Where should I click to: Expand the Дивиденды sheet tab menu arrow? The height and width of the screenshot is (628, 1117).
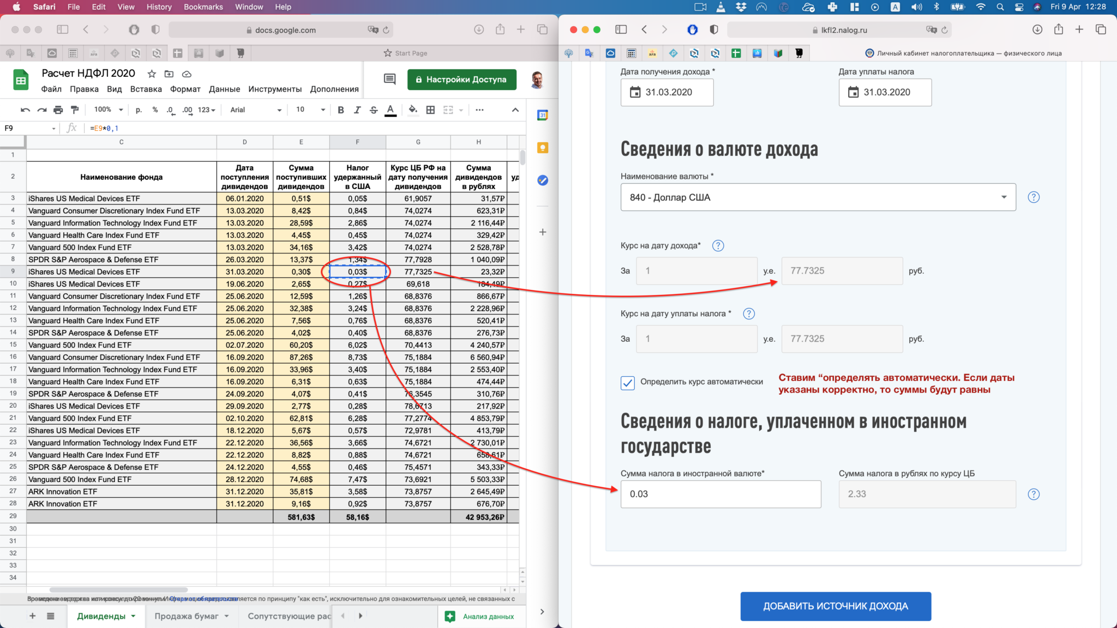pyautogui.click(x=133, y=616)
